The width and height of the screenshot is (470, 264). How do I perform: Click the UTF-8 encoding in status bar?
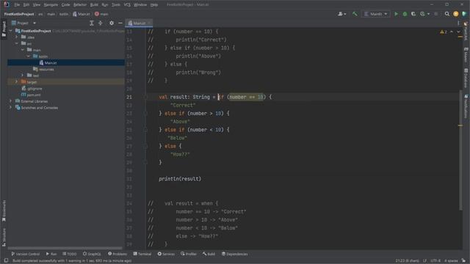[x=435, y=261]
